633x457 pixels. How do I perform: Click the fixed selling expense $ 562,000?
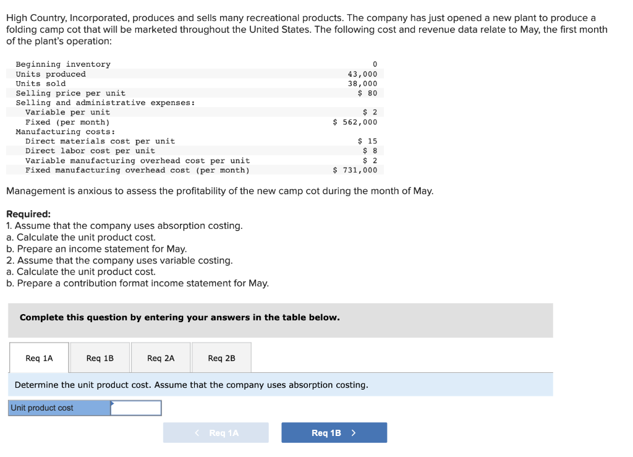point(355,122)
